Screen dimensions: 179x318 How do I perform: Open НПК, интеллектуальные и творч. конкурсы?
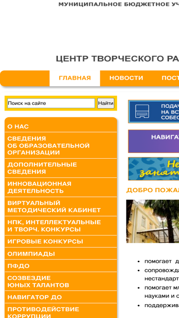pos(61,226)
